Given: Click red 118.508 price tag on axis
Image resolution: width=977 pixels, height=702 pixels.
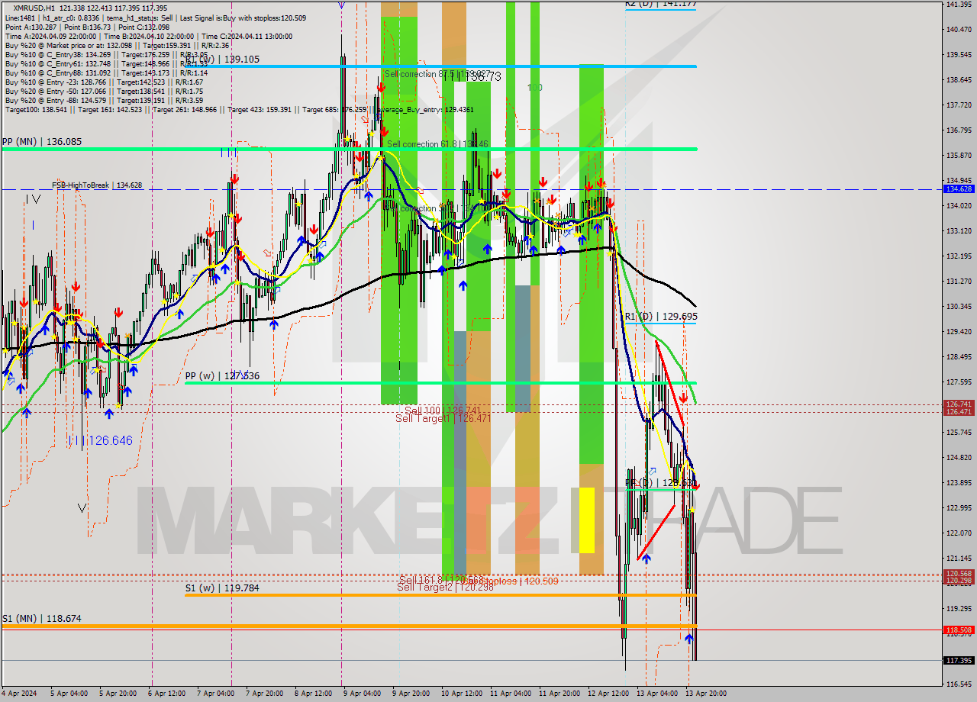Looking at the screenshot, I should click(959, 630).
